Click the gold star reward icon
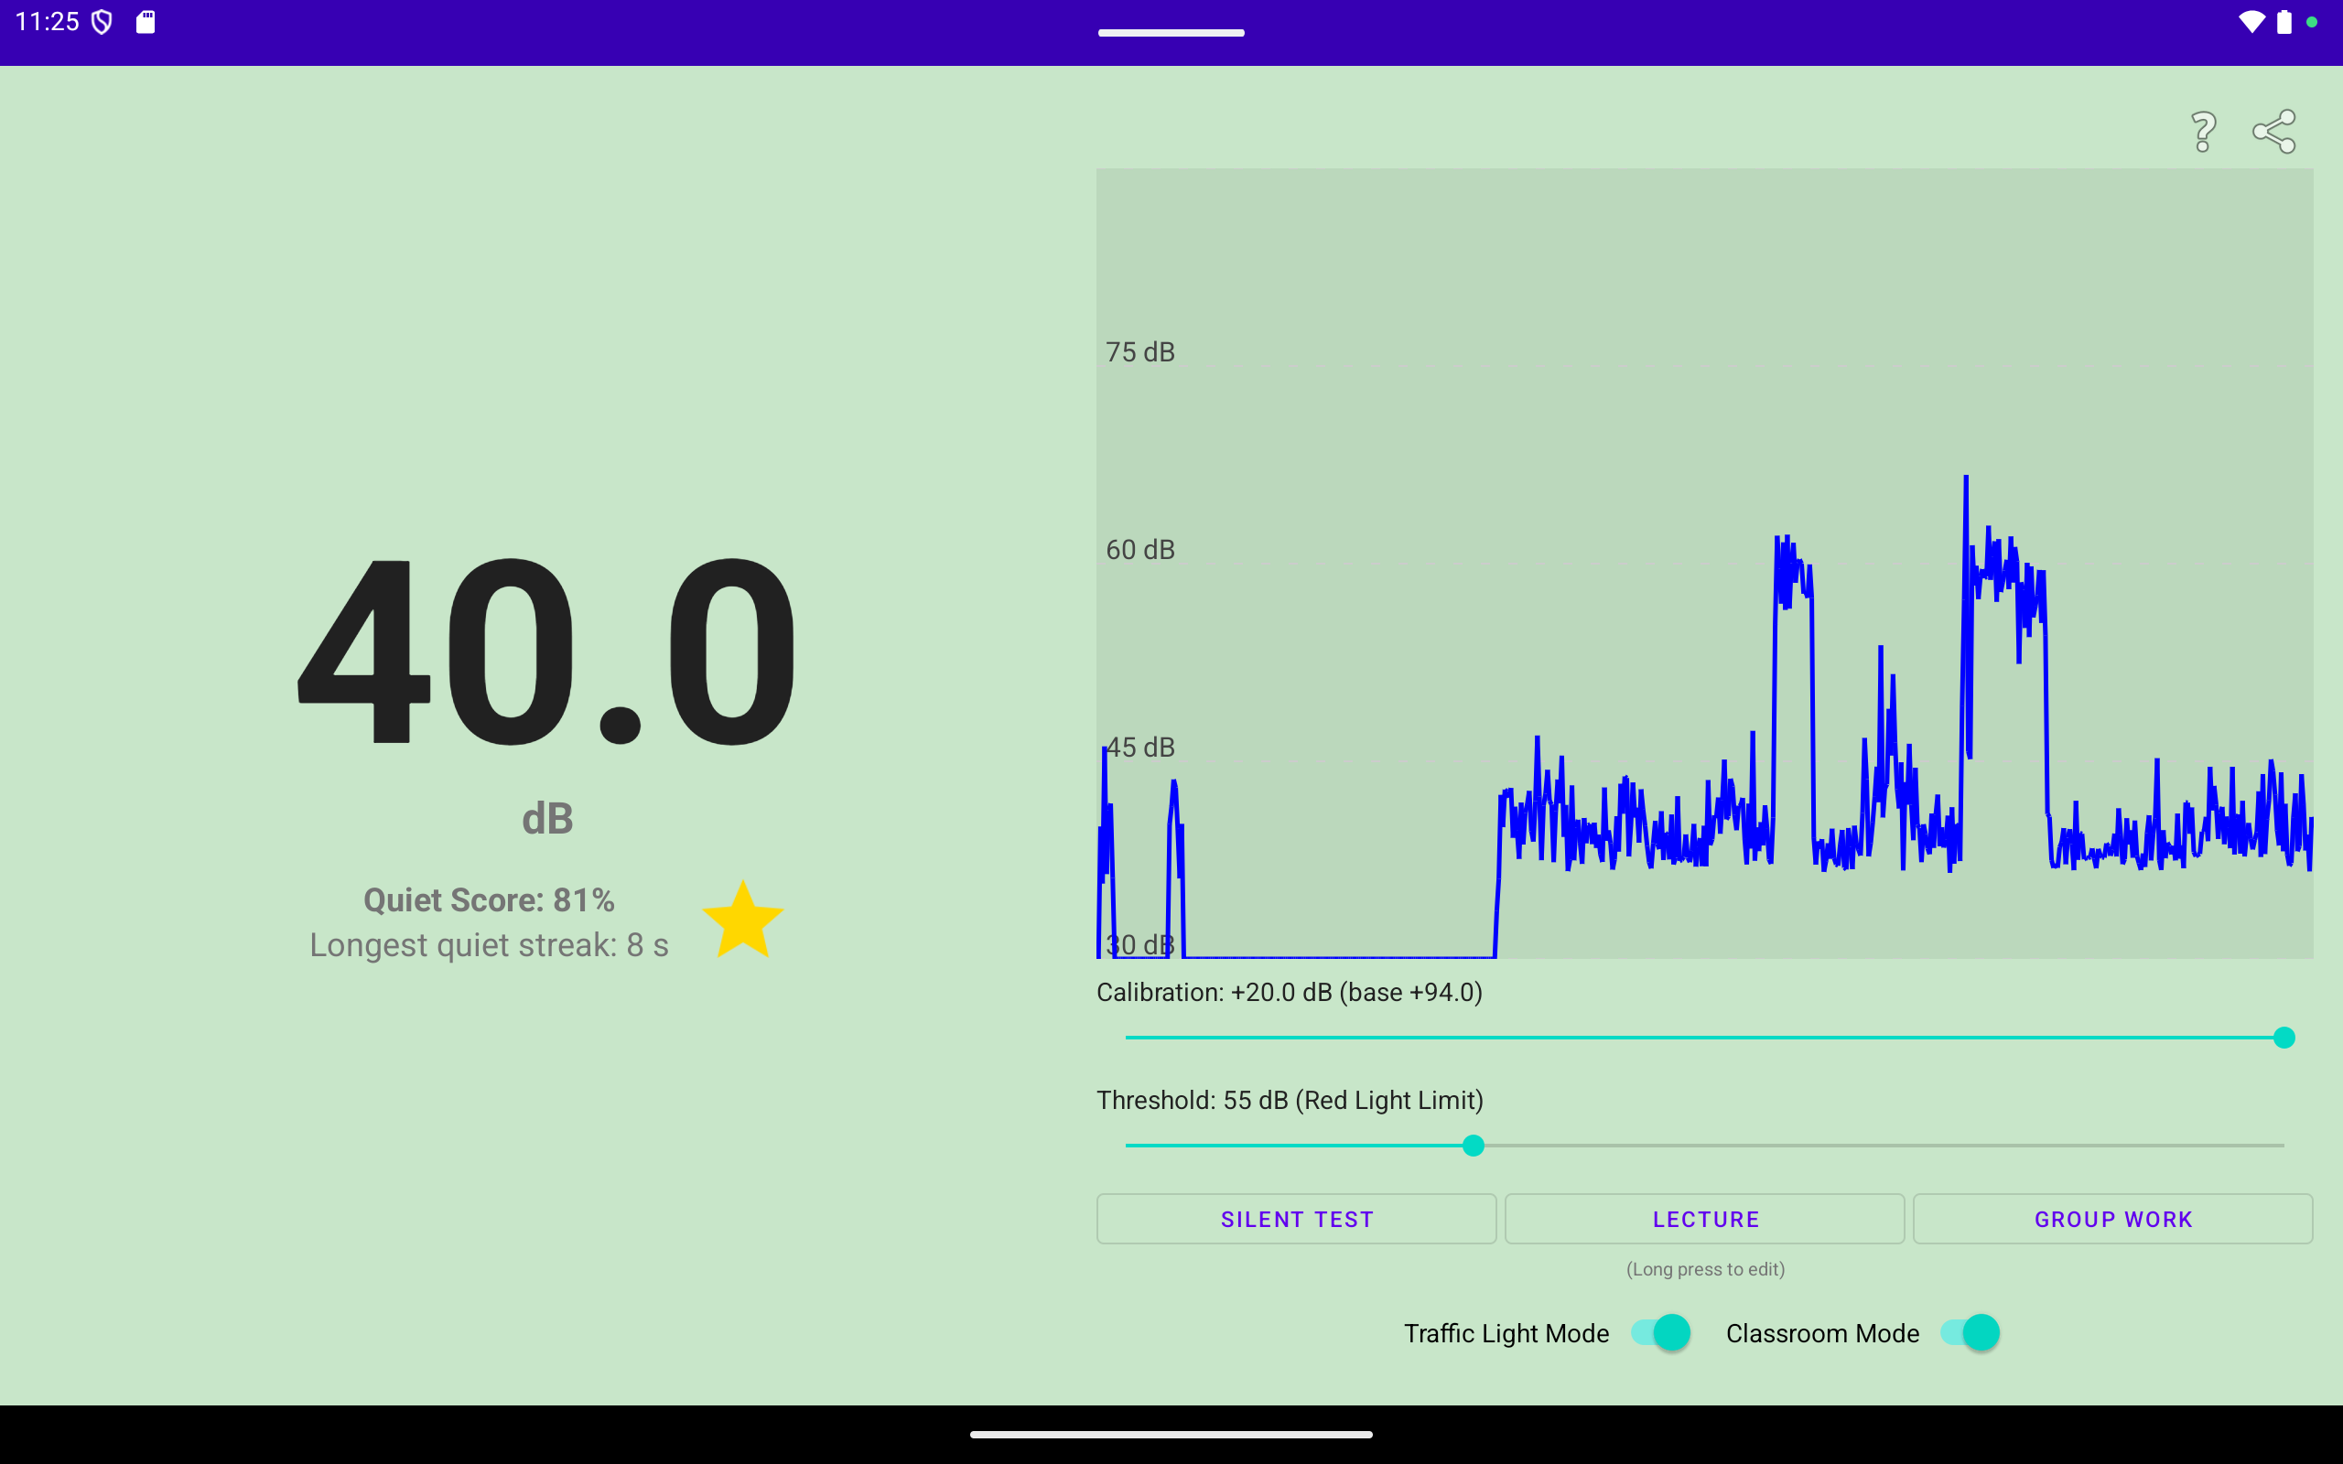Viewport: 2343px width, 1464px height. coord(742,920)
